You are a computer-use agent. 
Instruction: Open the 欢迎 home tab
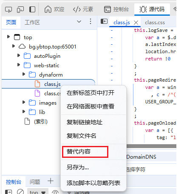coord(54,9)
